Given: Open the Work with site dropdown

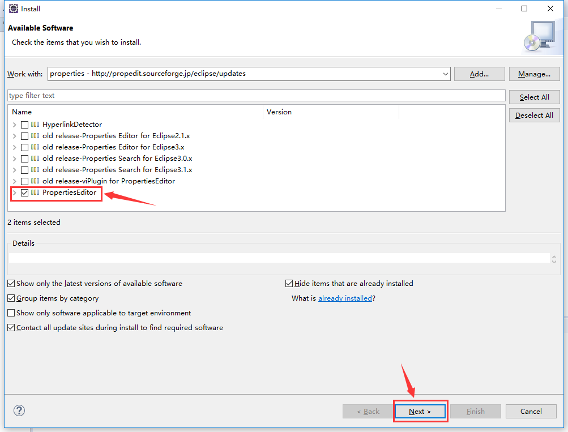Looking at the screenshot, I should 445,74.
